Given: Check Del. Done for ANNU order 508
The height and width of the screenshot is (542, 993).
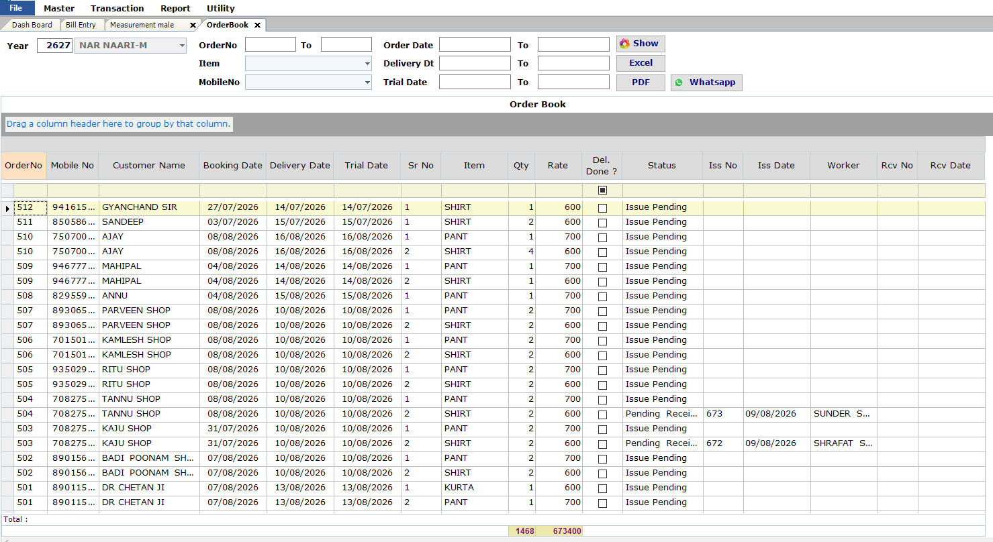Looking at the screenshot, I should click(602, 296).
